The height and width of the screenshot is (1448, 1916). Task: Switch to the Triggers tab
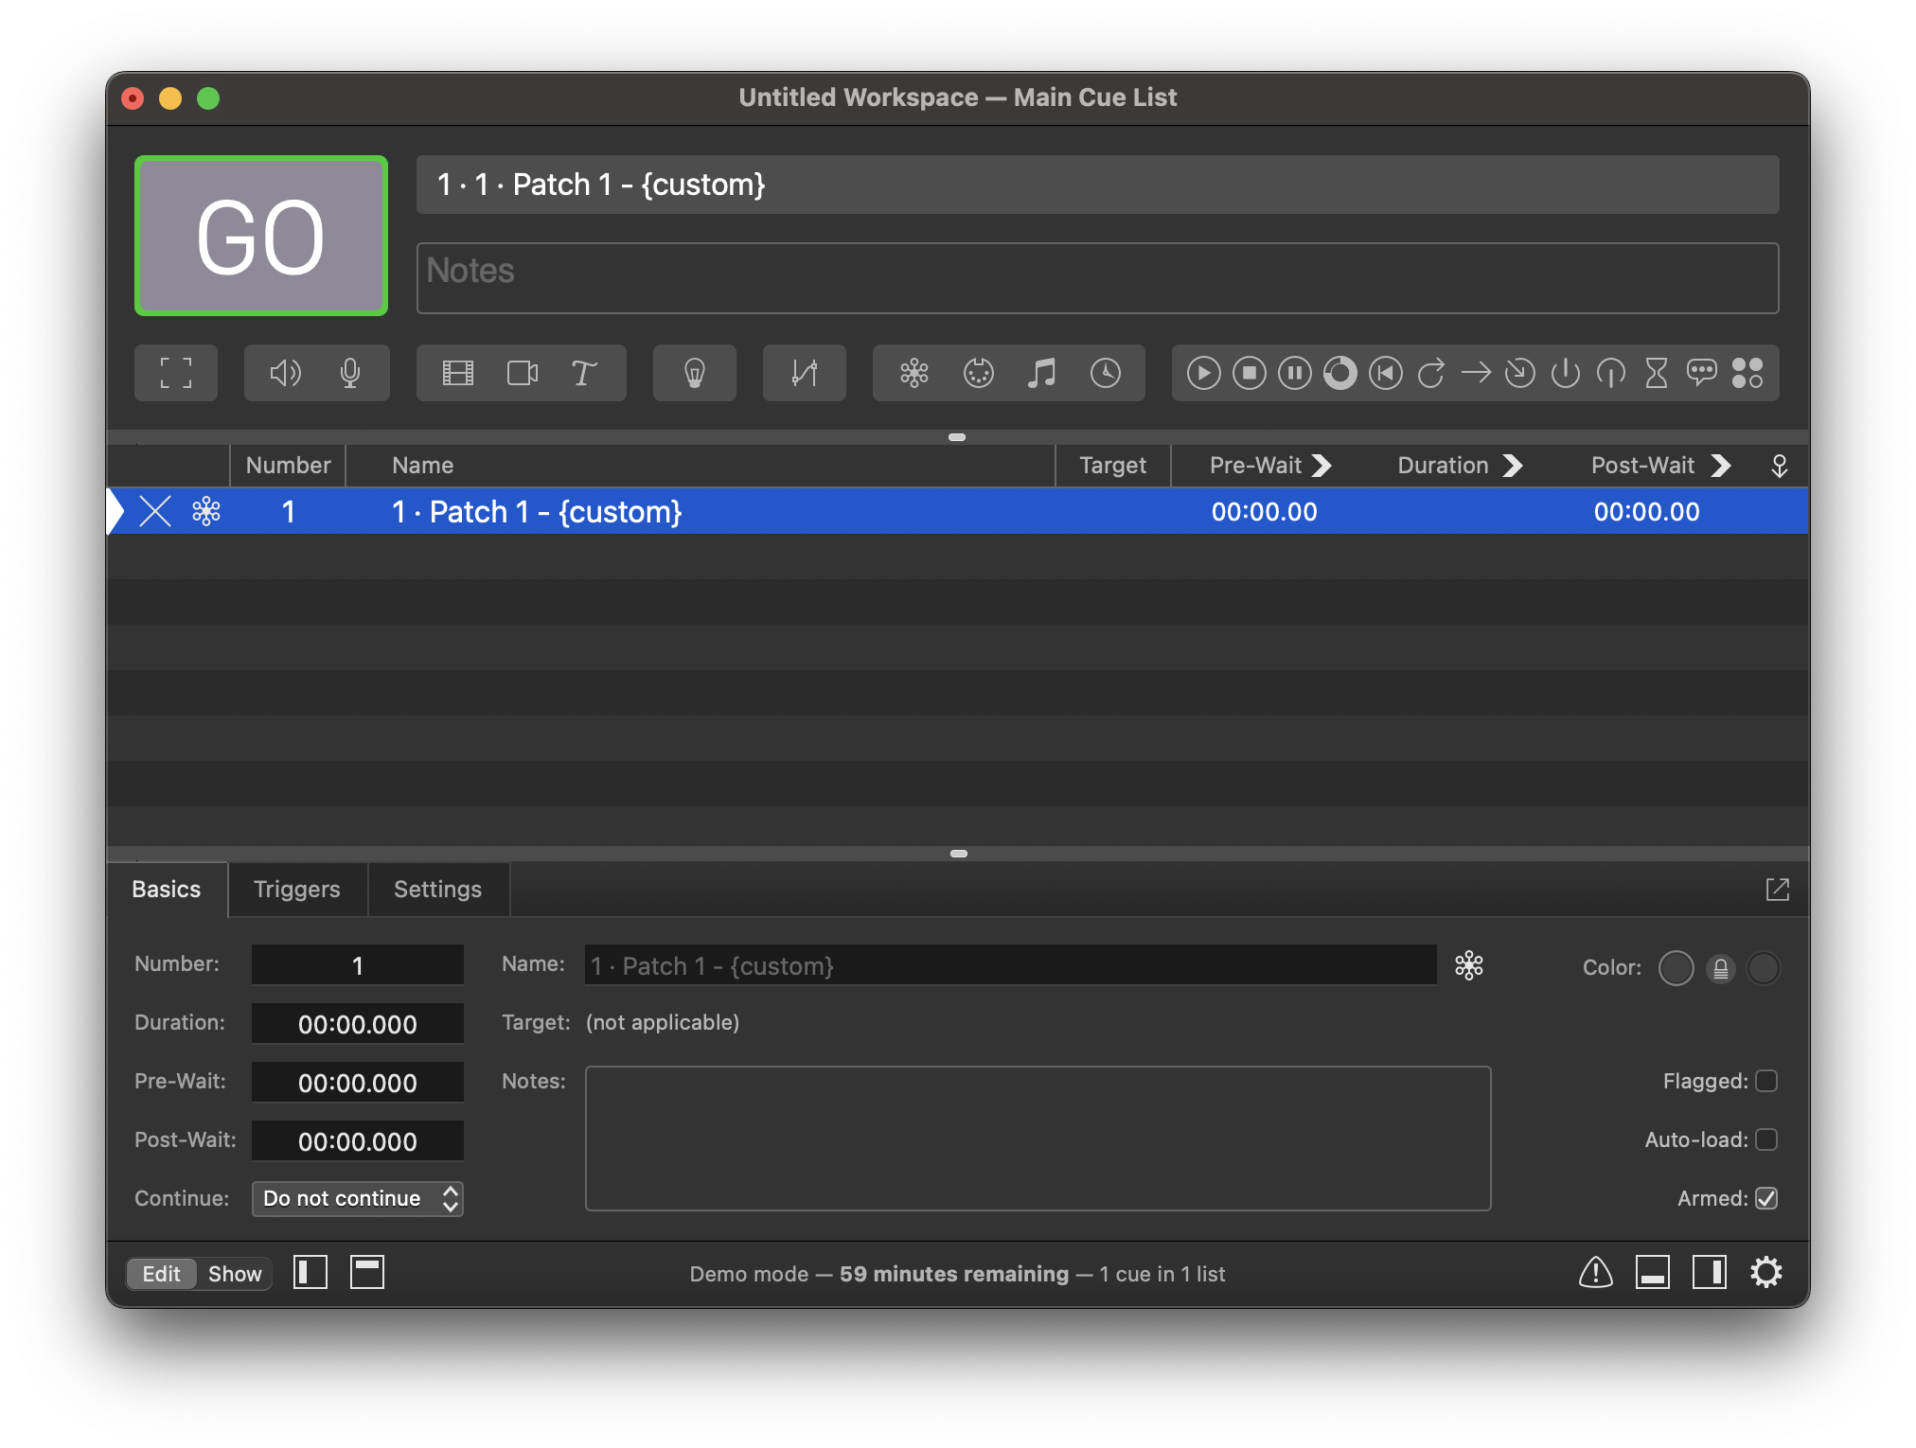pyautogui.click(x=296, y=890)
